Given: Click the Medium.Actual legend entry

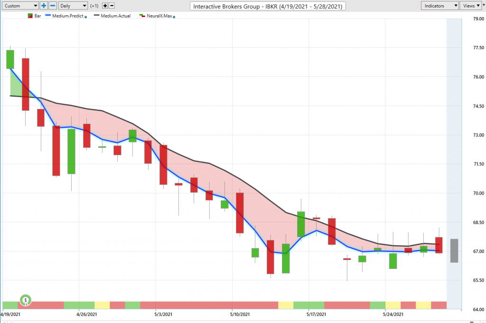Looking at the screenshot, I should (112, 16).
